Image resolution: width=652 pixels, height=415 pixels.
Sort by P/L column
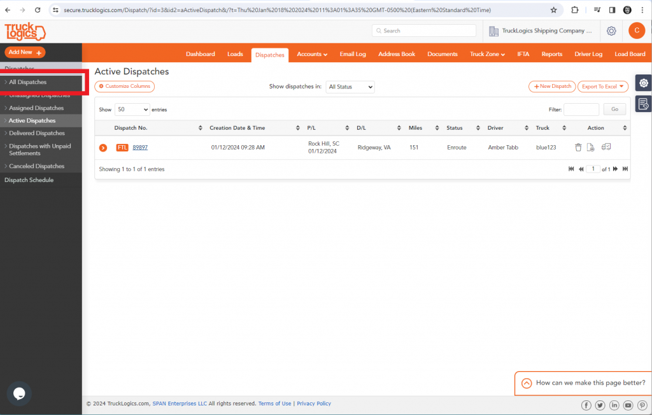347,128
